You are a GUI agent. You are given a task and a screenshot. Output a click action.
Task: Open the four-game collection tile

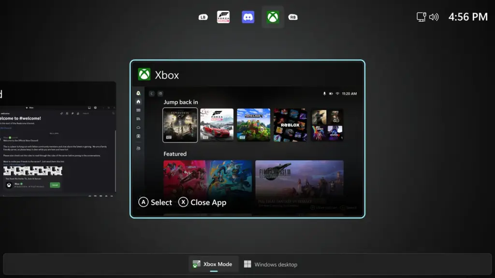click(x=327, y=125)
